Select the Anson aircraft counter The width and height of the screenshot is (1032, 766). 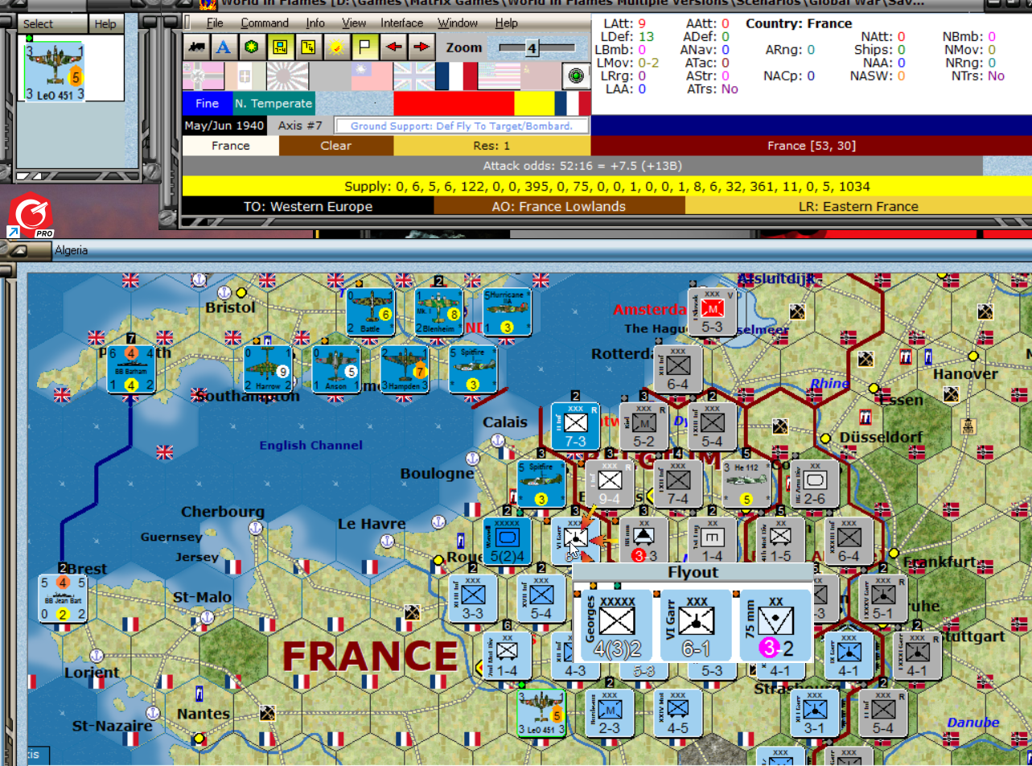[x=335, y=369]
